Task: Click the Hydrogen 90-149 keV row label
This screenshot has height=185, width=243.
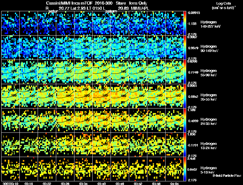Action: point(210,49)
